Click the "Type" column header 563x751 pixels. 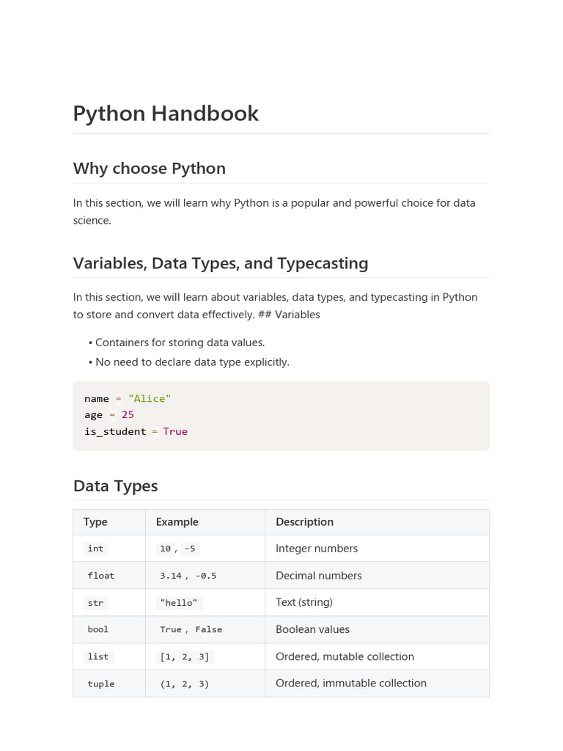click(x=109, y=522)
